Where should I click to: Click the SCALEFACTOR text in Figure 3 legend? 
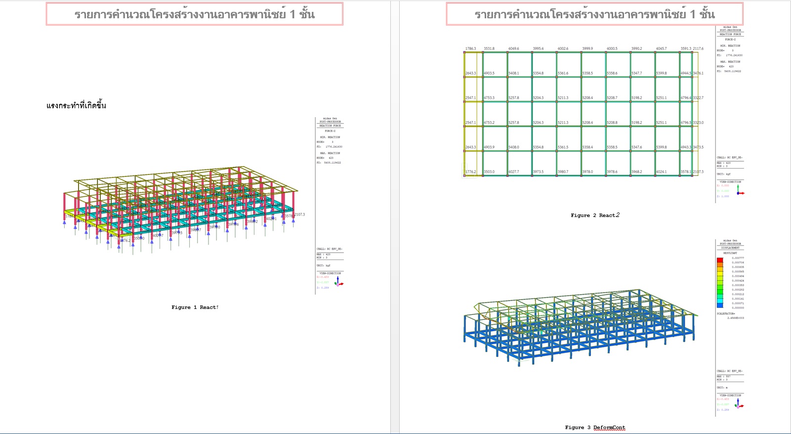(726, 314)
